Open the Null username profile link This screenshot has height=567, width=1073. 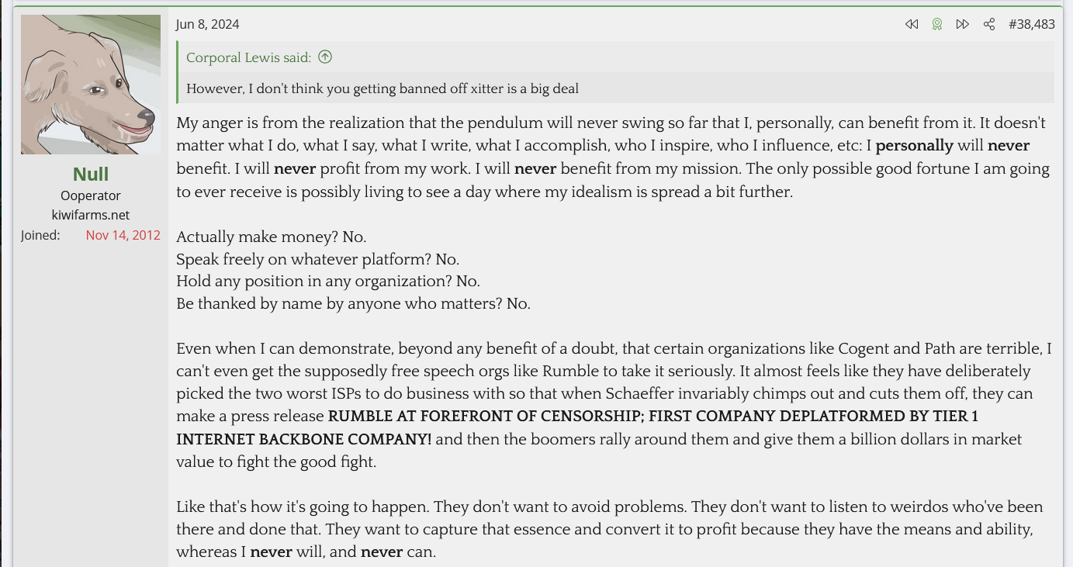91,174
